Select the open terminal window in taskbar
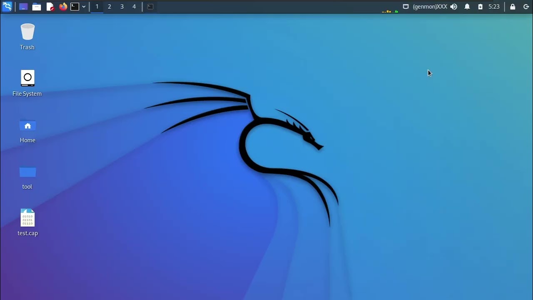Screen dimensions: 533x300 [x=150, y=7]
